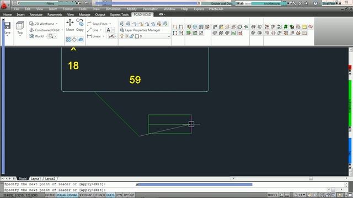Expand the World UCS dropdown arrow
Viewport: 353px width, 198px height.
coord(46,36)
